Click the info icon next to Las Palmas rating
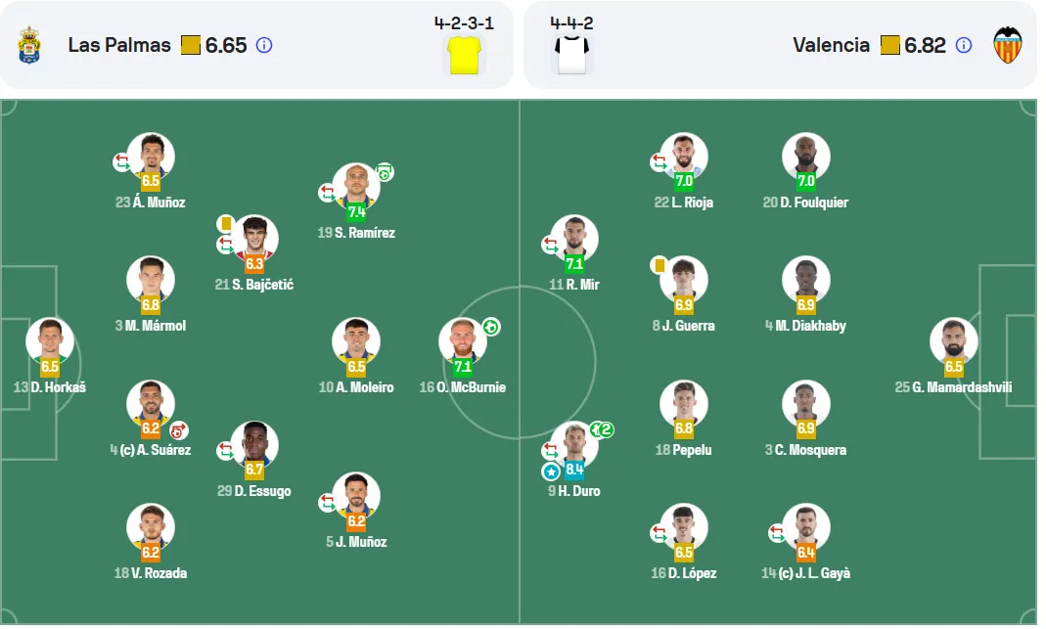Screen dimensions: 1046x629 pos(265,45)
